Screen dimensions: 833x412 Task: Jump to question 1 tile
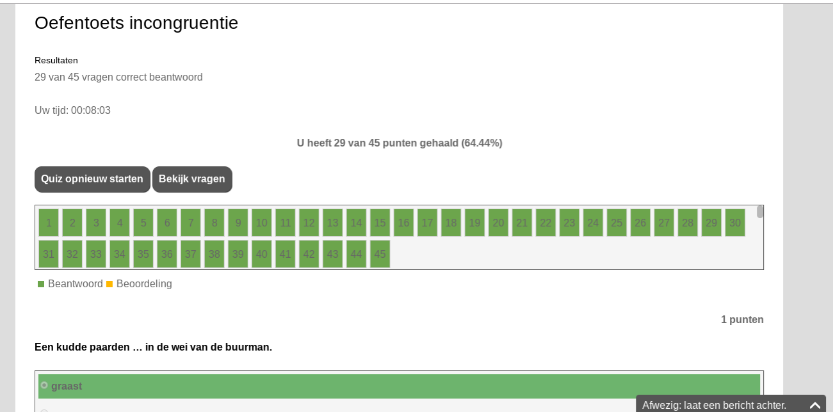point(49,223)
